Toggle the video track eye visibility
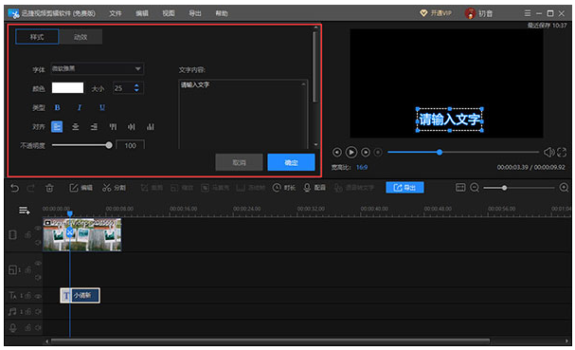This screenshot has width=575, height=350. 38,228
